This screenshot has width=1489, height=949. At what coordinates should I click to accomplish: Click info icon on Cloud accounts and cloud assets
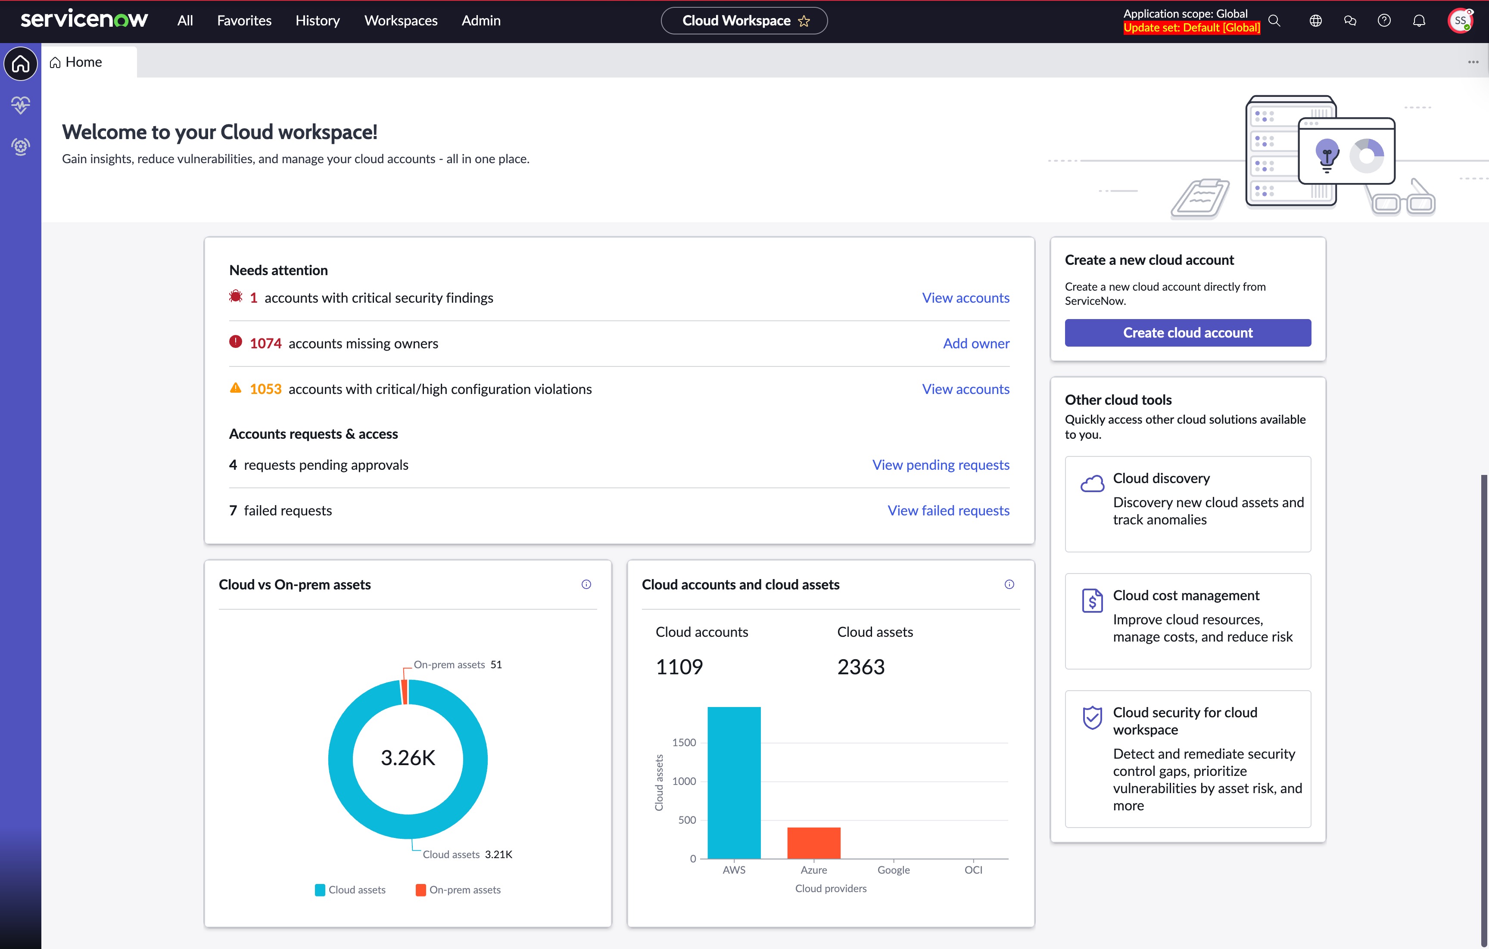[x=1009, y=584]
